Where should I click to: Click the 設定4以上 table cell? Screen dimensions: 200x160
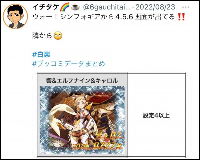click(156, 115)
